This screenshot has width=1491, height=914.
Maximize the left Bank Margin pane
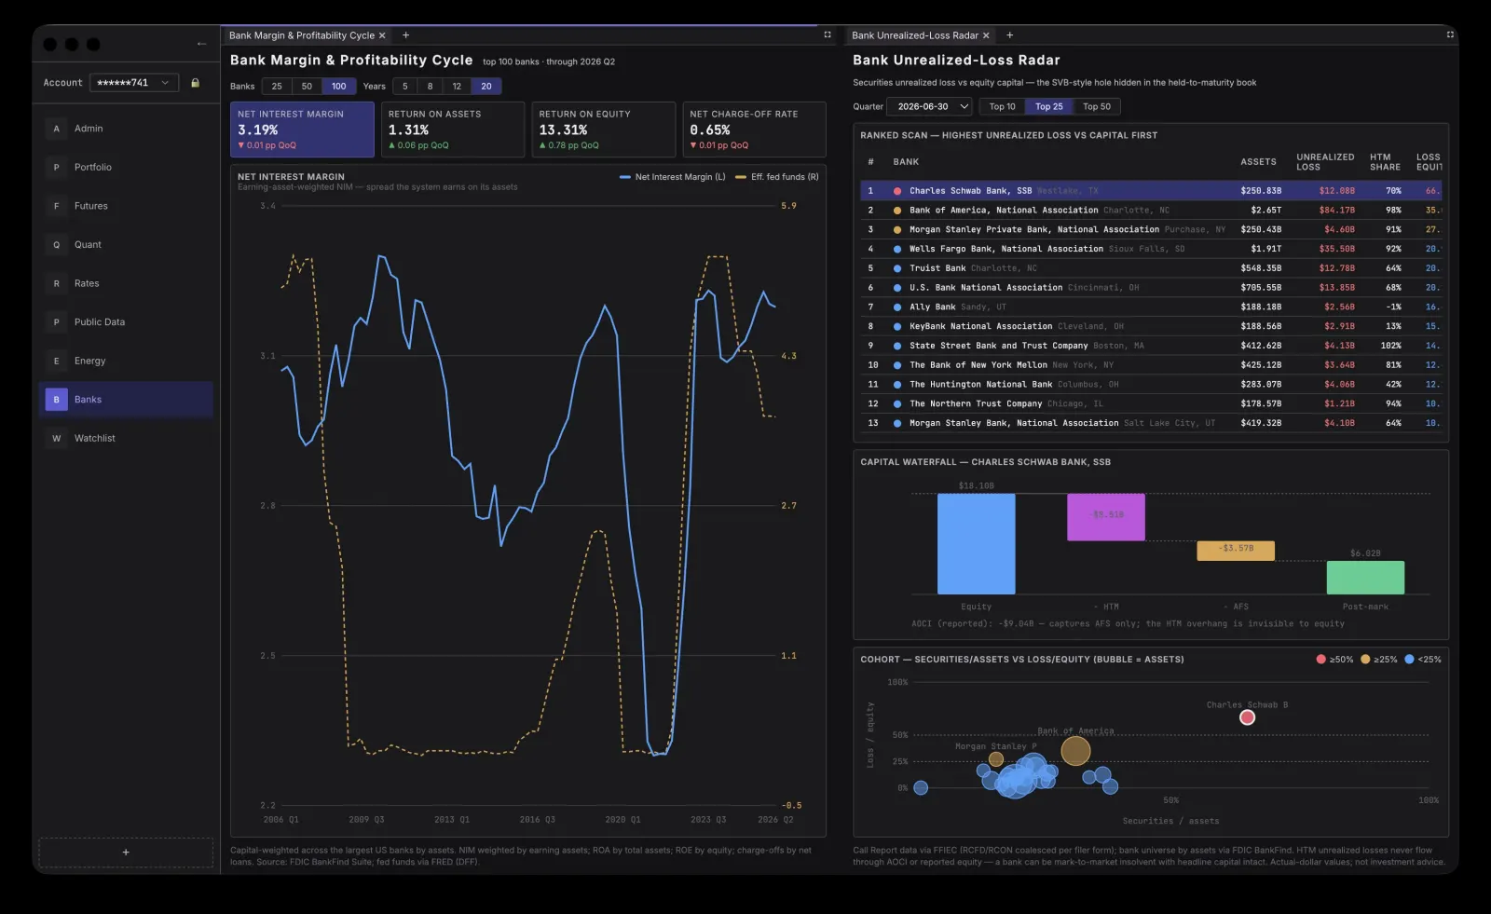828,34
